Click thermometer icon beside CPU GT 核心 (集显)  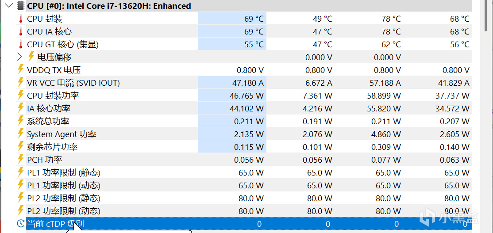21,45
